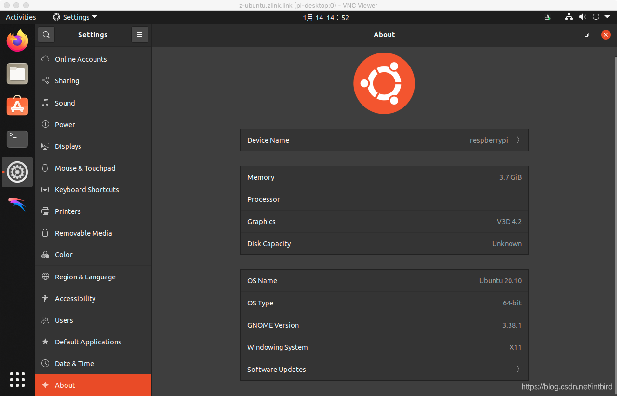Image resolution: width=617 pixels, height=396 pixels.
Task: Expand Device Name row chevron
Action: (x=518, y=140)
